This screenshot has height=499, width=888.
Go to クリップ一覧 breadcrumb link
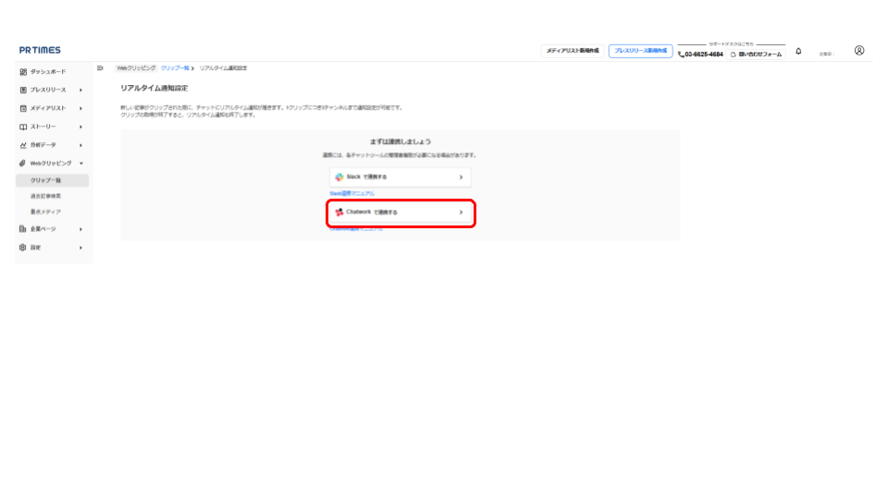175,67
